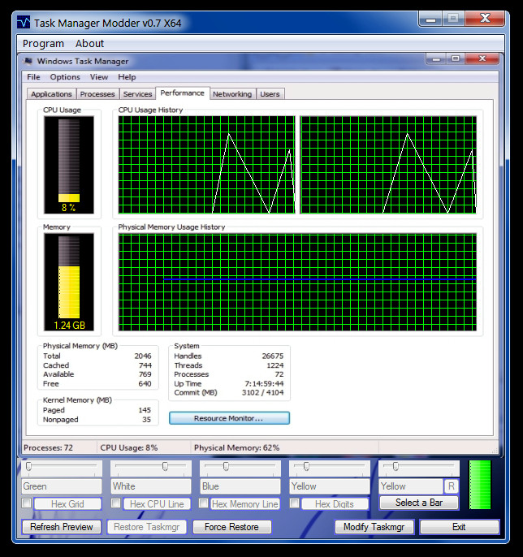Click the Blue color name field
The height and width of the screenshot is (557, 523).
tap(240, 486)
